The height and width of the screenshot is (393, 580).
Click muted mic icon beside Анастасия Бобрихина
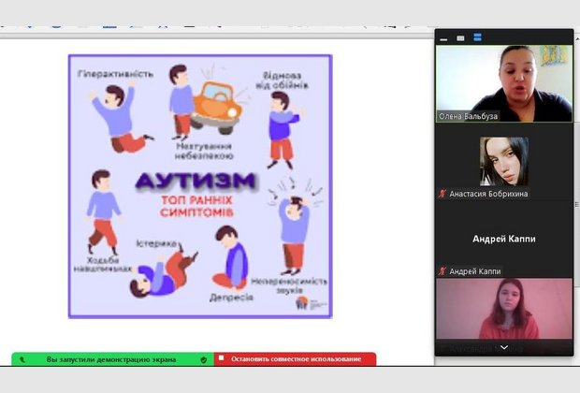(443, 194)
